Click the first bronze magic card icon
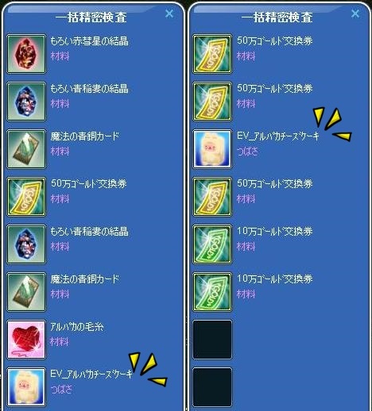Screen dimensions: 372x411 click(x=26, y=149)
